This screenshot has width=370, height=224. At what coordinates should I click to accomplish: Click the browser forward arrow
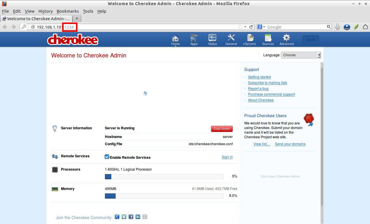14,27
